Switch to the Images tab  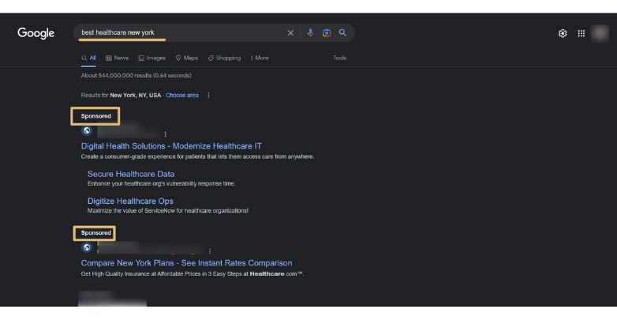[152, 58]
